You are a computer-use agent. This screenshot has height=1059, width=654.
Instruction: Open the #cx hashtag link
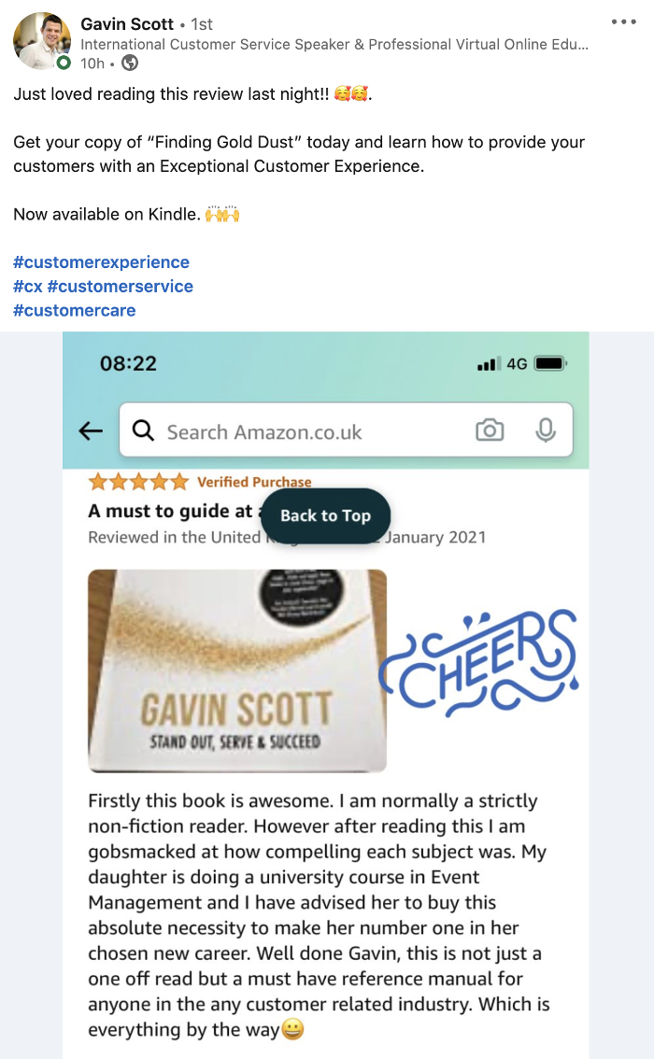click(28, 287)
